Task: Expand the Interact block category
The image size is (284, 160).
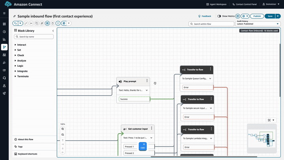Action: tap(22, 45)
